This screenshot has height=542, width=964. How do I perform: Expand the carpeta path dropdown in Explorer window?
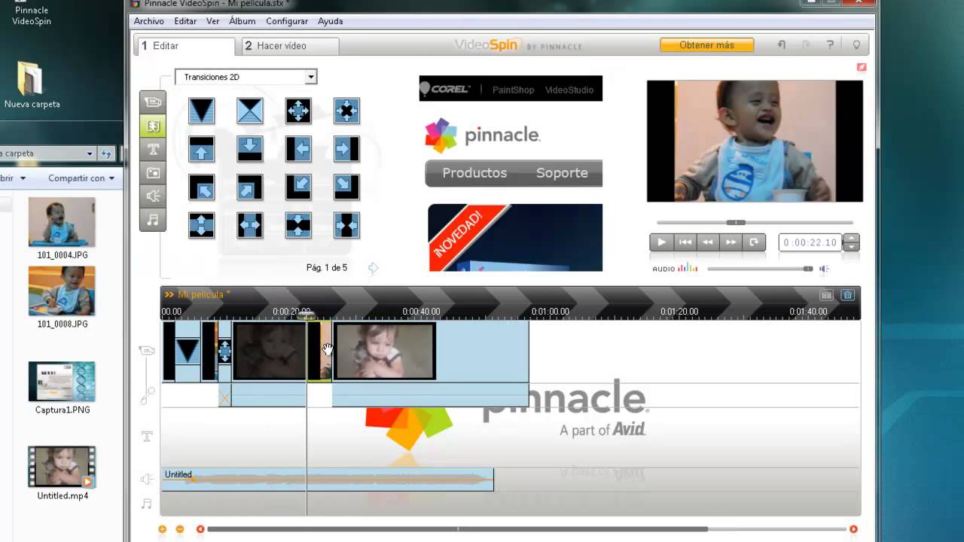(x=90, y=154)
